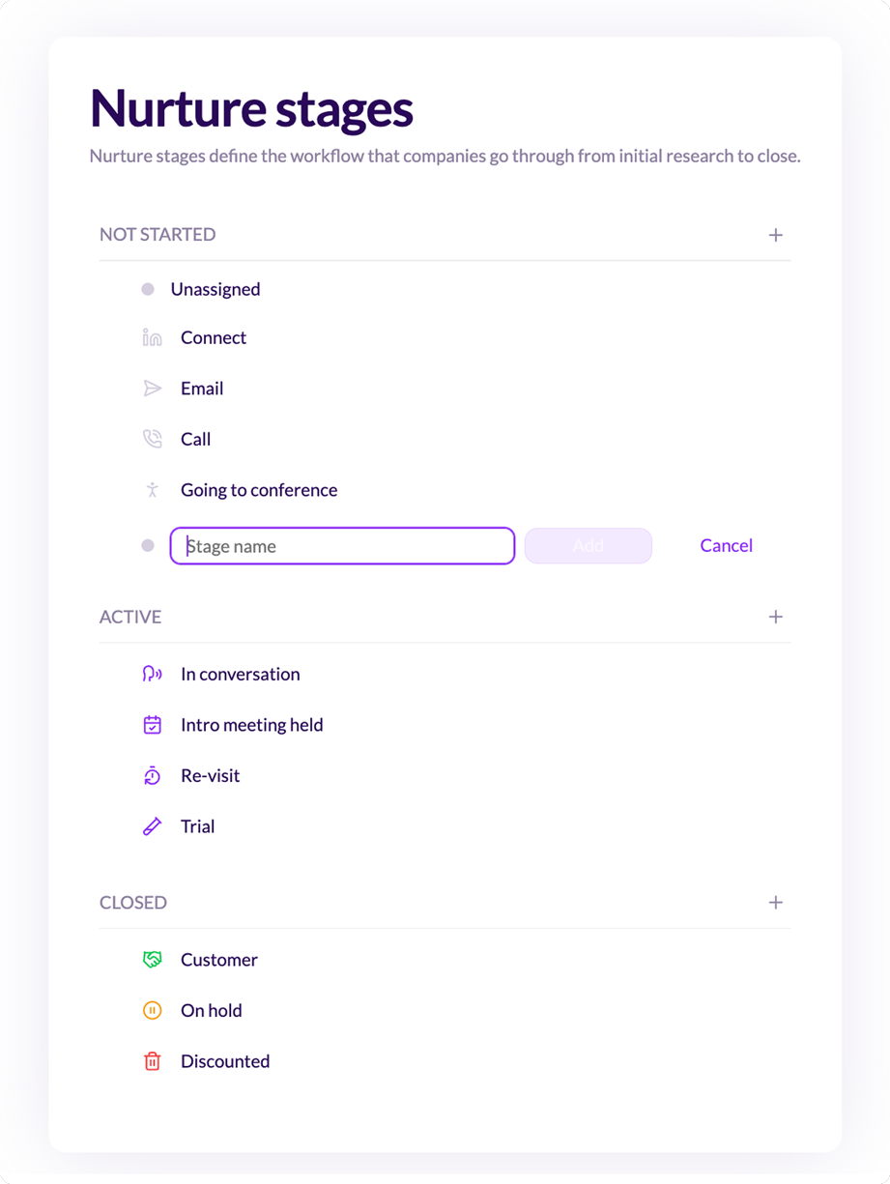The image size is (890, 1184).
Task: Click the red trash icon for Discounted
Action: click(152, 1061)
